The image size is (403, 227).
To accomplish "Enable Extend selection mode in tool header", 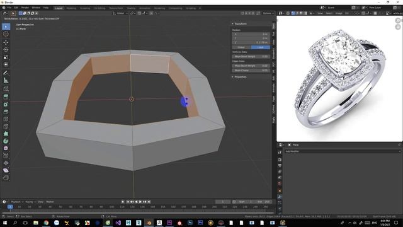I will pos(25,13).
